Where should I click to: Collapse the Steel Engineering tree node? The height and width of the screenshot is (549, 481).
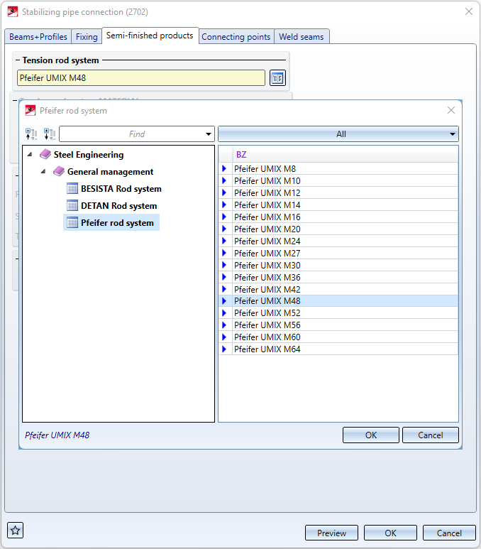point(30,154)
